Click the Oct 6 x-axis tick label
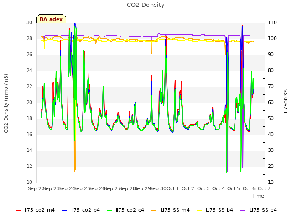This screenshot has height=219, width=292. 249,188
